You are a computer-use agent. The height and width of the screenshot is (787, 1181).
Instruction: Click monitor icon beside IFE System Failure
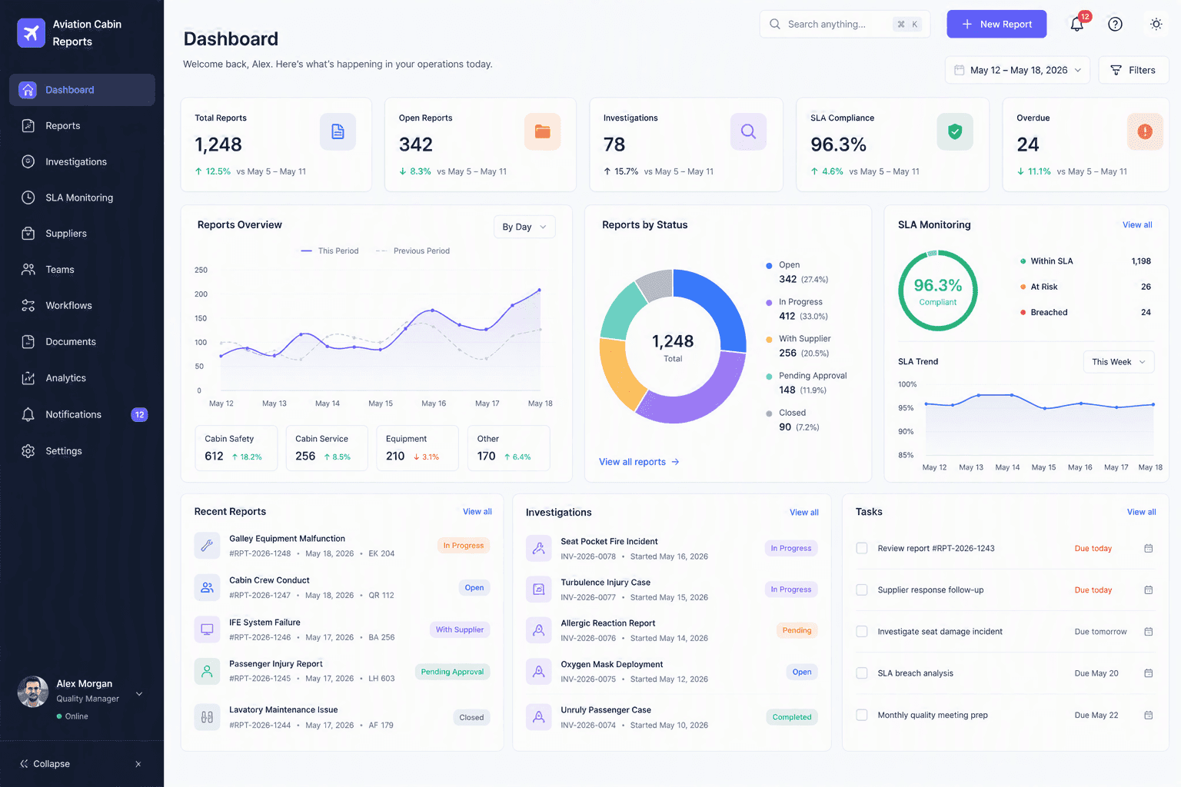(x=207, y=629)
